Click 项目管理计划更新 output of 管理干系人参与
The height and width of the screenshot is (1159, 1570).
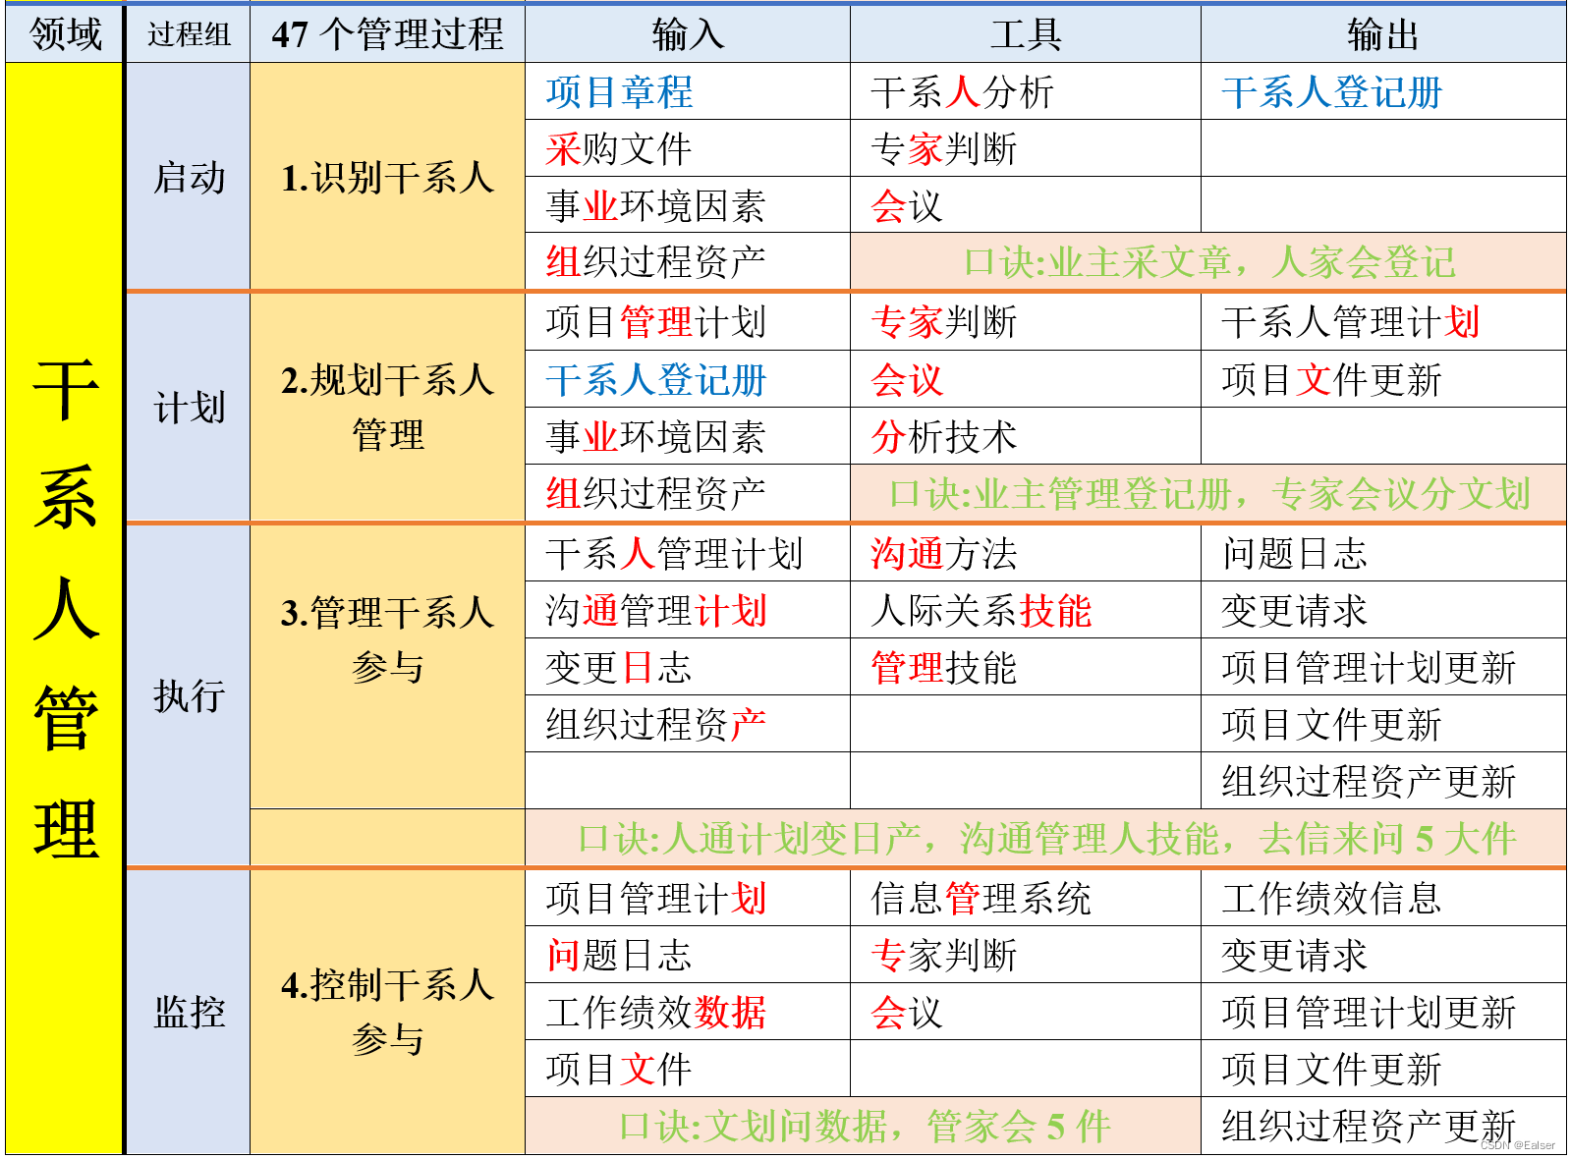1383,667
